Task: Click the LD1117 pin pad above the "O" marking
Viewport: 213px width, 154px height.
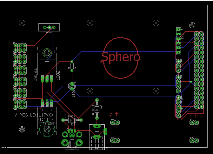Action: click(42, 103)
